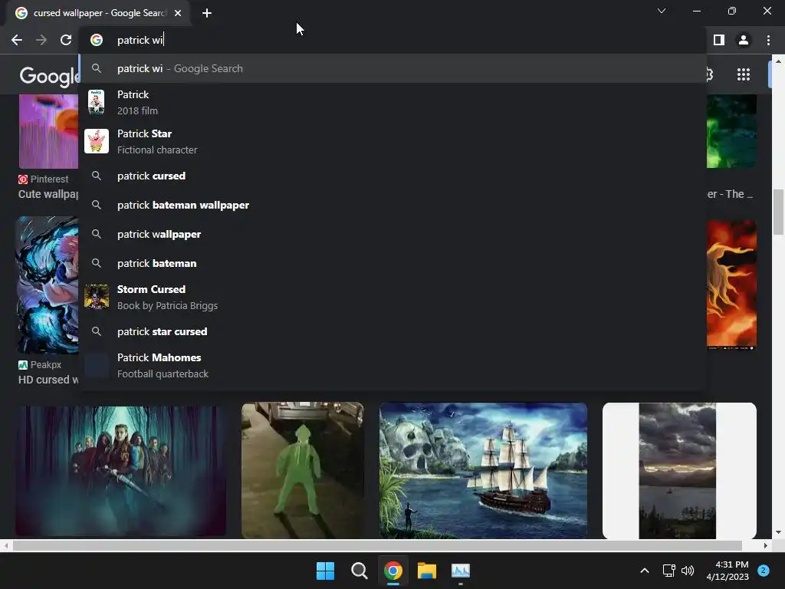The width and height of the screenshot is (785, 589).
Task: Open the stormy clouds landscape image
Action: point(679,471)
